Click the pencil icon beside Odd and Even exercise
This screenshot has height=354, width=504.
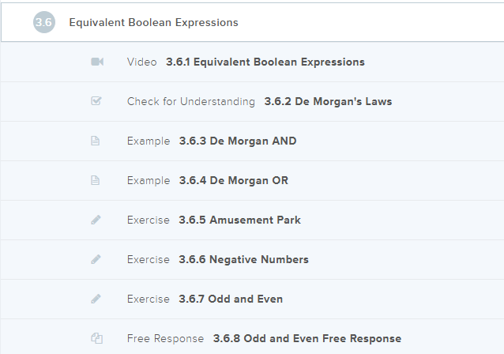[x=96, y=299]
